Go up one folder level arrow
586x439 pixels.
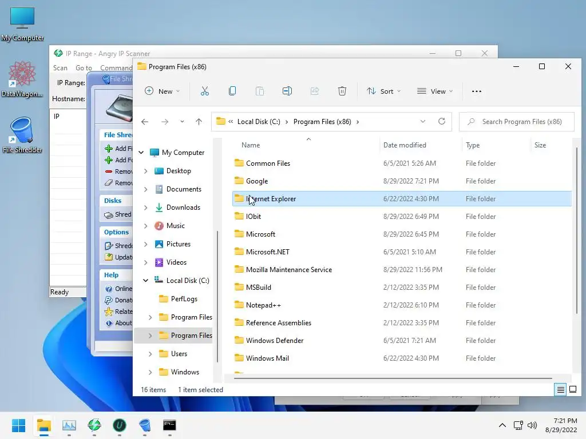tap(199, 122)
